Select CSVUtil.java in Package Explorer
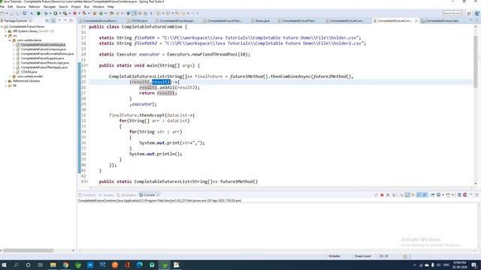Viewport: 481px width, 270px height. (29, 72)
